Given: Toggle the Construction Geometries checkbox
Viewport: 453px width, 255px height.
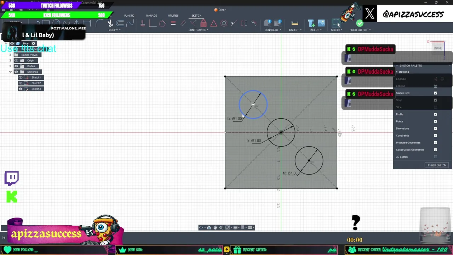Looking at the screenshot, I should [435, 150].
